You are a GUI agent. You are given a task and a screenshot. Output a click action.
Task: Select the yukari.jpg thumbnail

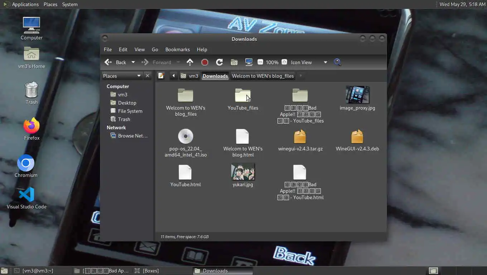(243, 172)
